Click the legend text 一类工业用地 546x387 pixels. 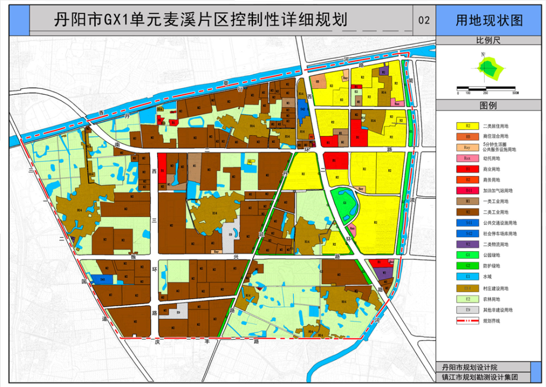pyautogui.click(x=496, y=201)
